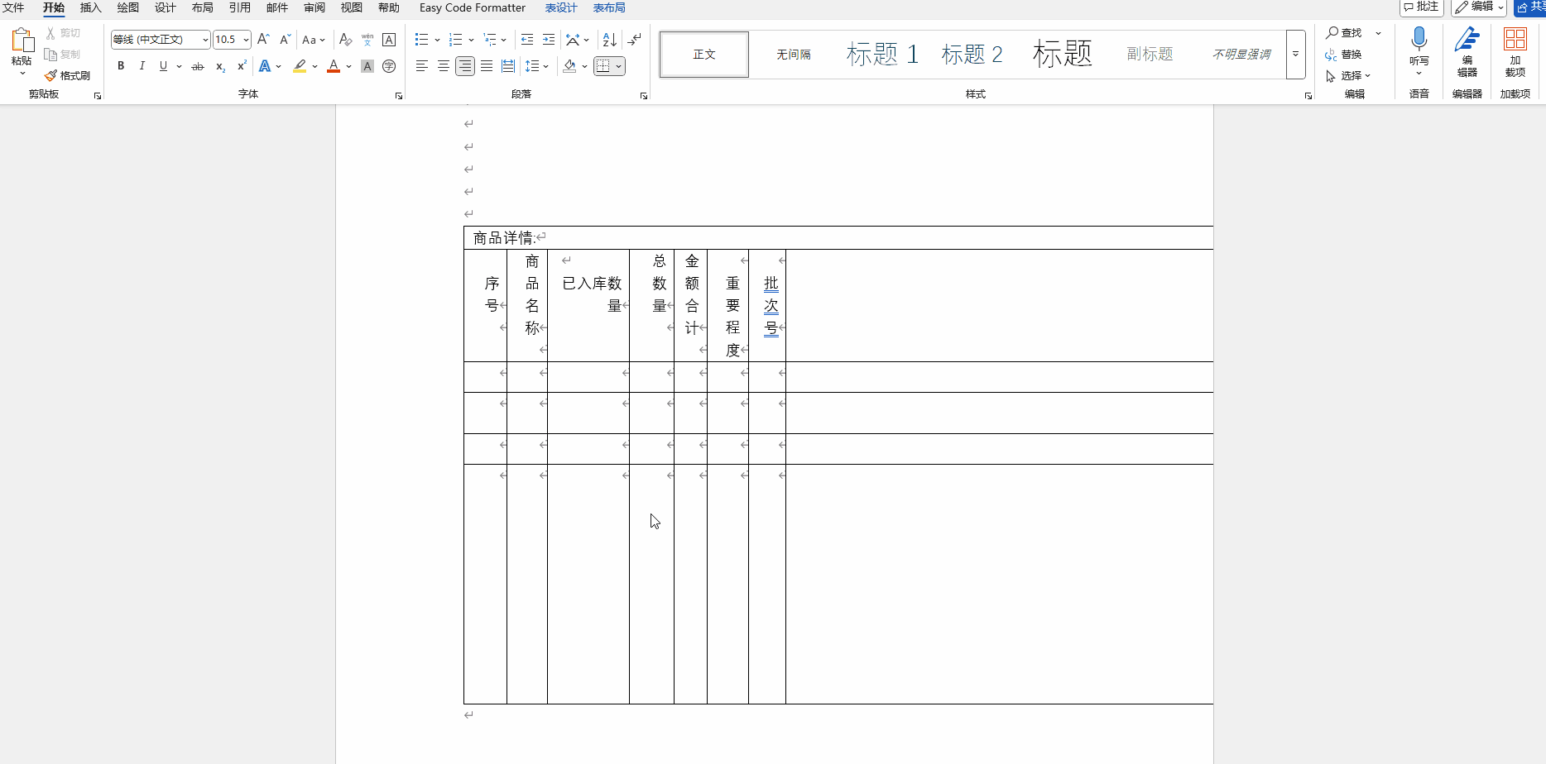
Task: Click the Format Painter (格式刷) tool
Action: pos(68,75)
